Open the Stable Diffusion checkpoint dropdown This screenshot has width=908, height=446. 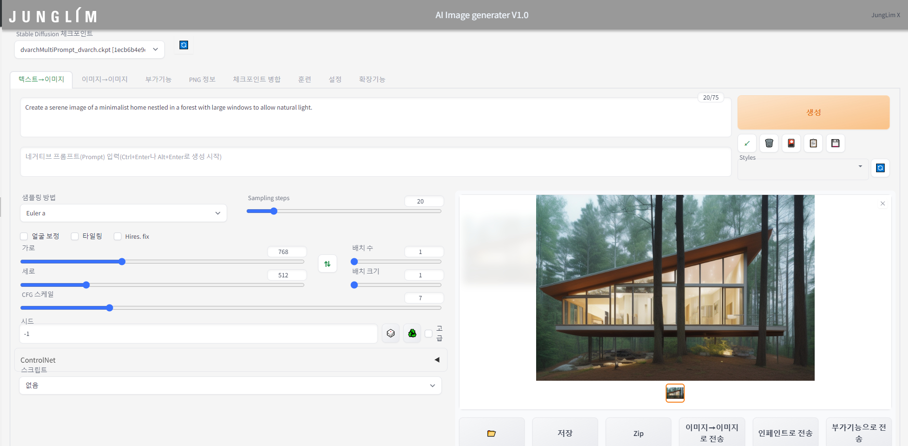pos(90,50)
